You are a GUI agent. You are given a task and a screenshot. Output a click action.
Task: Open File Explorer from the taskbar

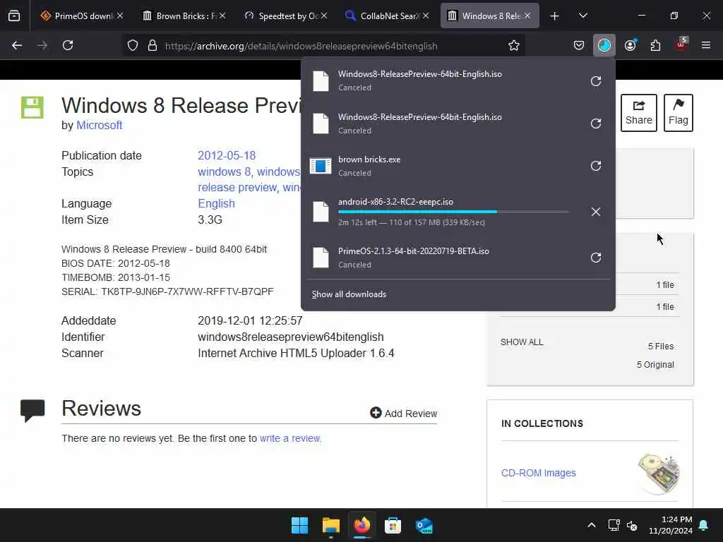pos(331,525)
